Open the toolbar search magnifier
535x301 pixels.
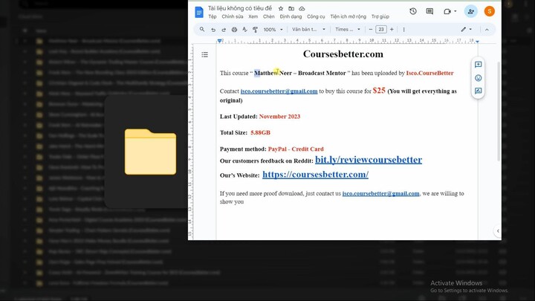tap(202, 29)
